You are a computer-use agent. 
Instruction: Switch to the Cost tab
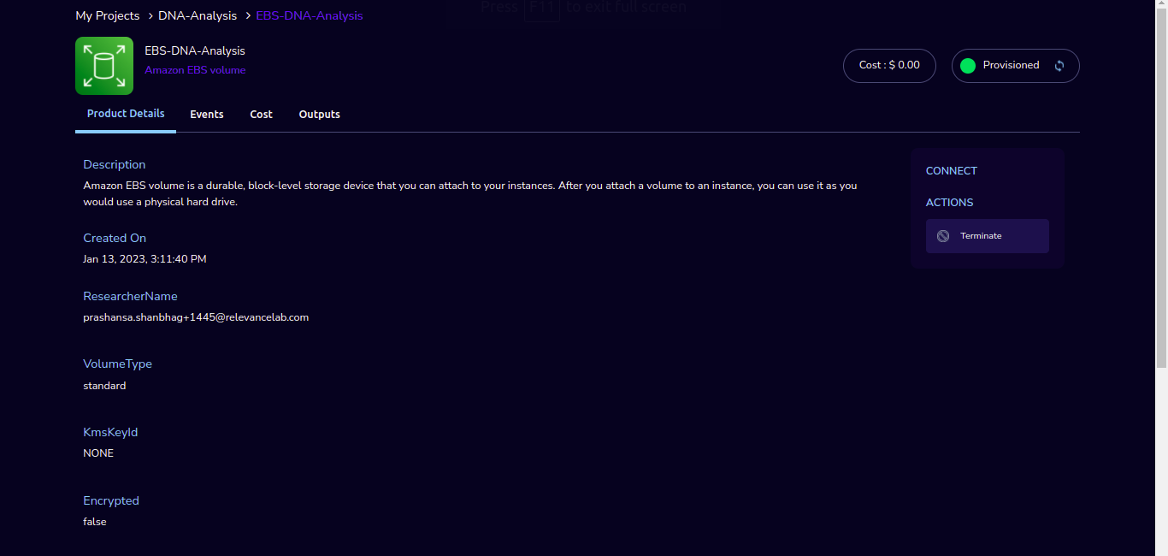coord(261,115)
